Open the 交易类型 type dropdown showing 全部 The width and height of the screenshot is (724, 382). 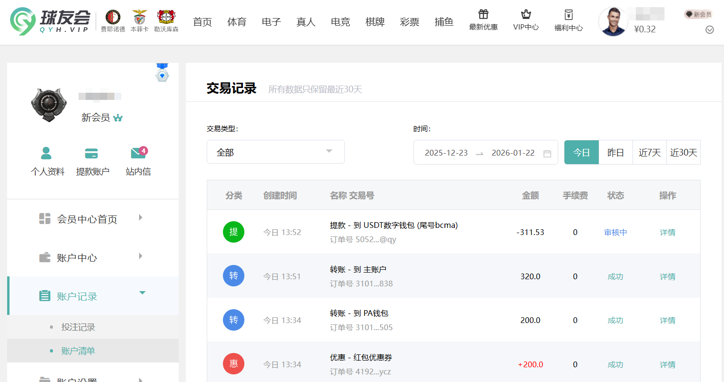[275, 151]
